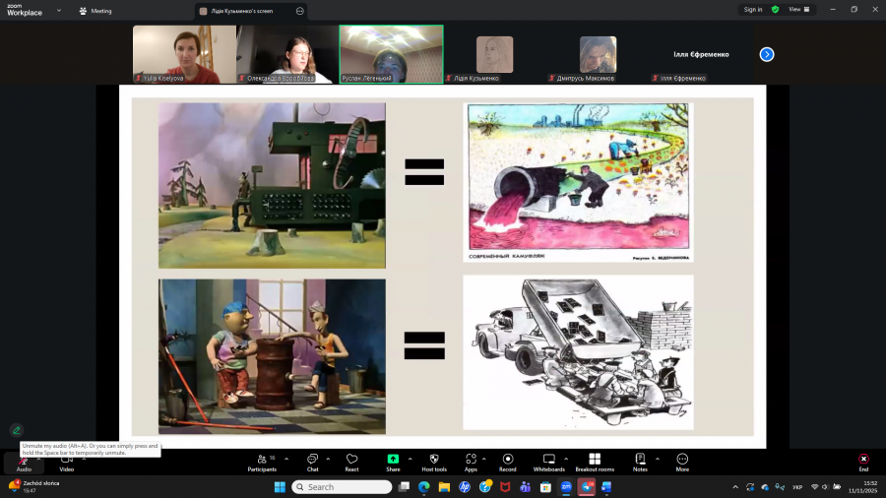Start recording with the Record button
Image resolution: width=886 pixels, height=498 pixels.
point(507,463)
